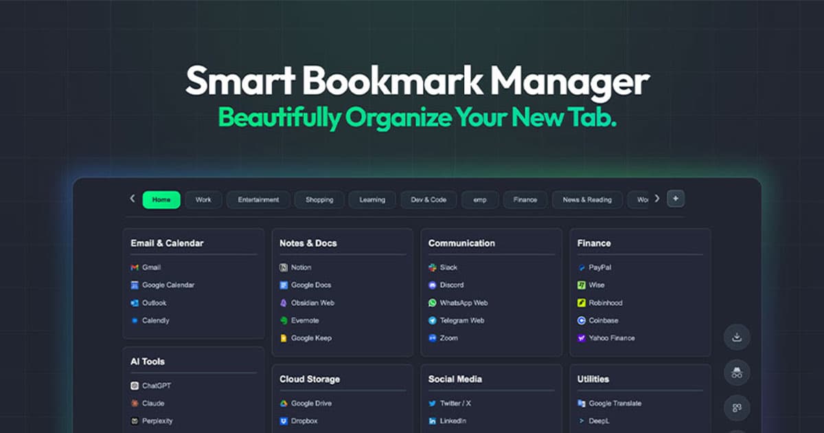Click the Slack logo icon
Viewport: 824px width, 433px height.
click(433, 267)
